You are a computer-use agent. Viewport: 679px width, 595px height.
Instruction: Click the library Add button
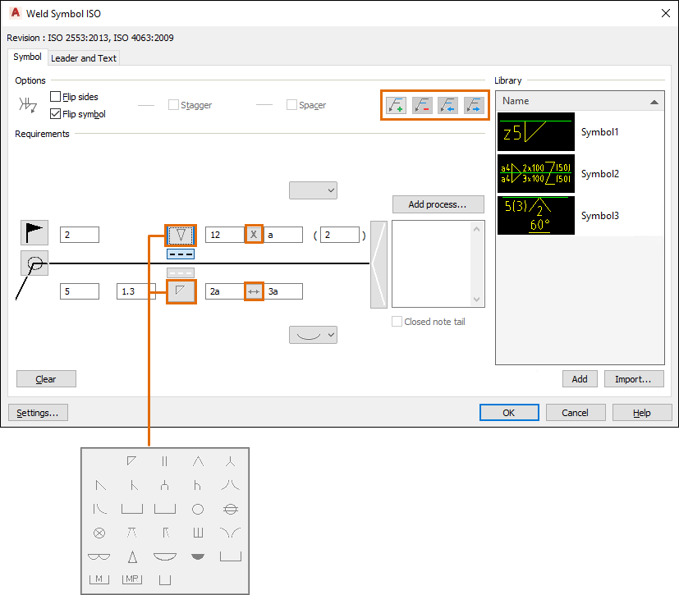[x=580, y=379]
